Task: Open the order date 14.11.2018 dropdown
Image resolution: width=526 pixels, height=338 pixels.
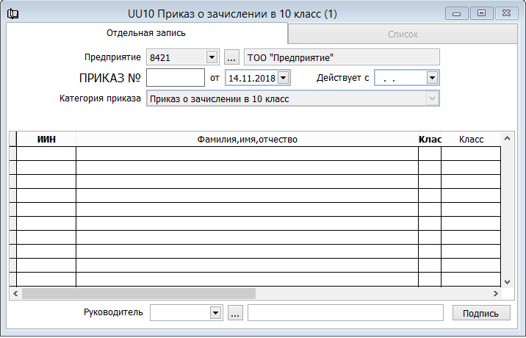Action: coord(284,78)
